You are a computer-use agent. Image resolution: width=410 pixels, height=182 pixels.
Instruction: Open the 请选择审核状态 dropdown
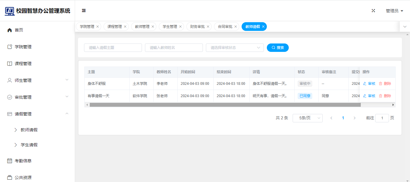click(x=234, y=48)
